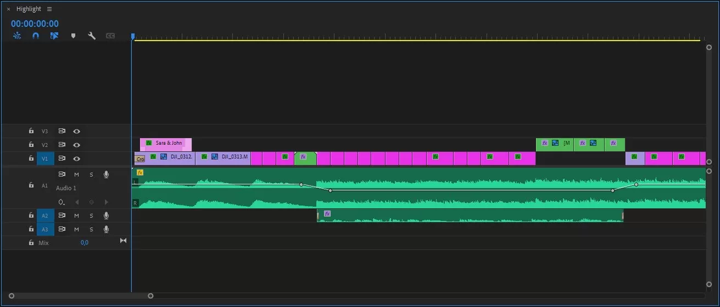
Task: Click the V1 track targeting button
Action: tap(45, 158)
